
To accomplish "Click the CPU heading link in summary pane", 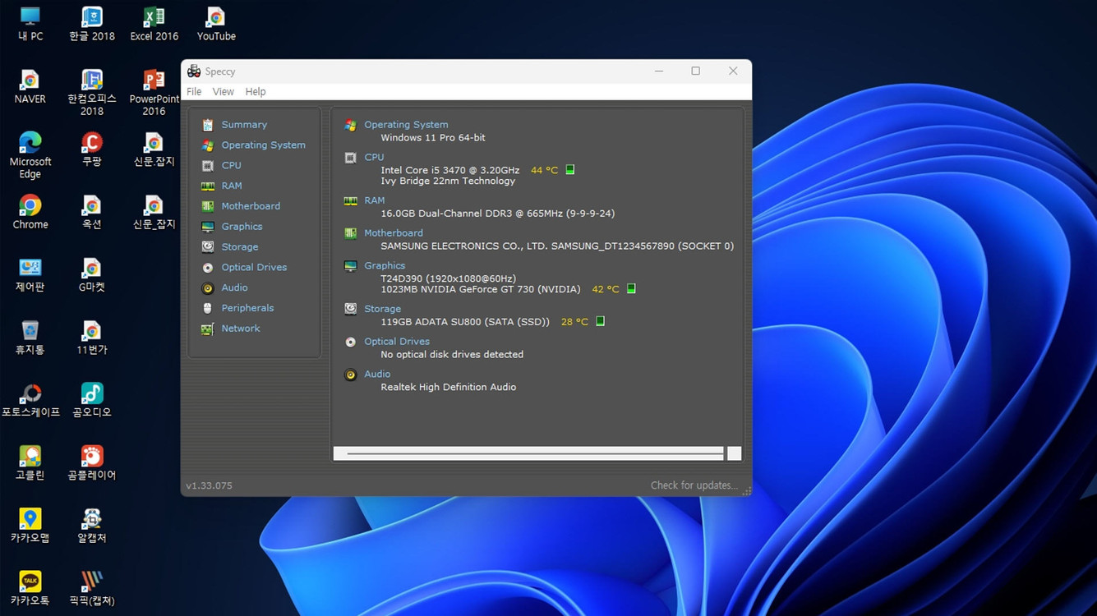I will click(374, 157).
